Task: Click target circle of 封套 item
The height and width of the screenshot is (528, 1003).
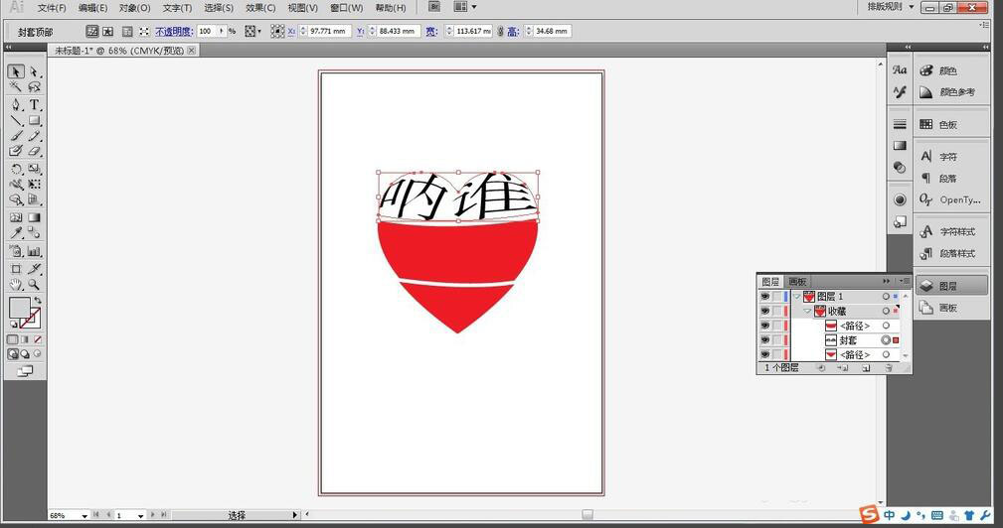Action: tap(886, 340)
